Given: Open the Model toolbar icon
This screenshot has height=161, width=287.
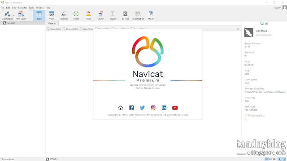Looking at the screenshot, I should [151, 16].
